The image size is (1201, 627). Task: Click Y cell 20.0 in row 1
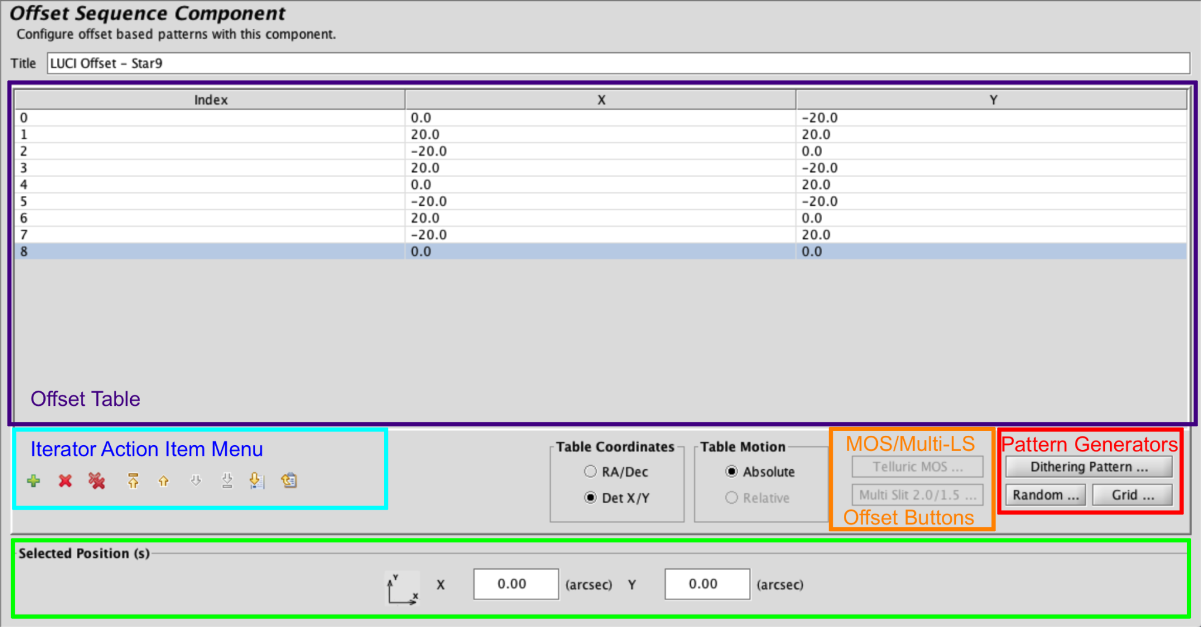point(992,134)
